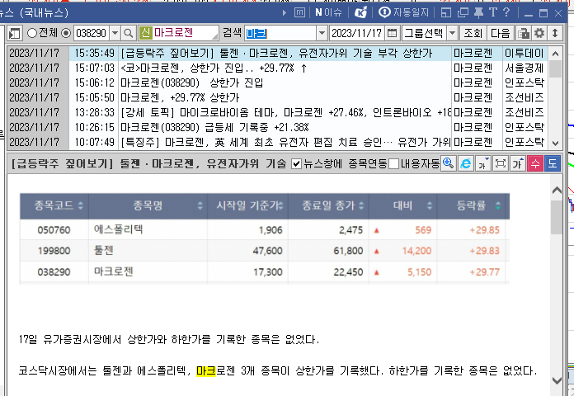Click the 검색 keyword input field
Image resolution: width=574 pixels, height=396 pixels.
(280, 33)
